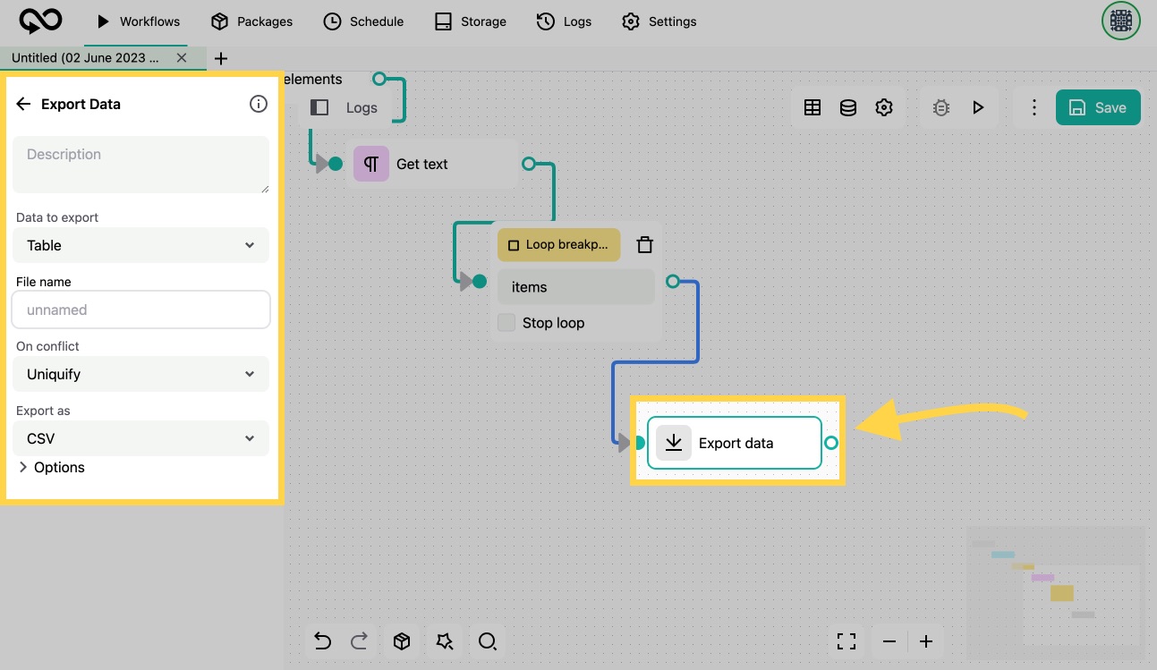Viewport: 1157px width, 670px height.
Task: Open the table view icon in toolbar
Action: (x=812, y=107)
